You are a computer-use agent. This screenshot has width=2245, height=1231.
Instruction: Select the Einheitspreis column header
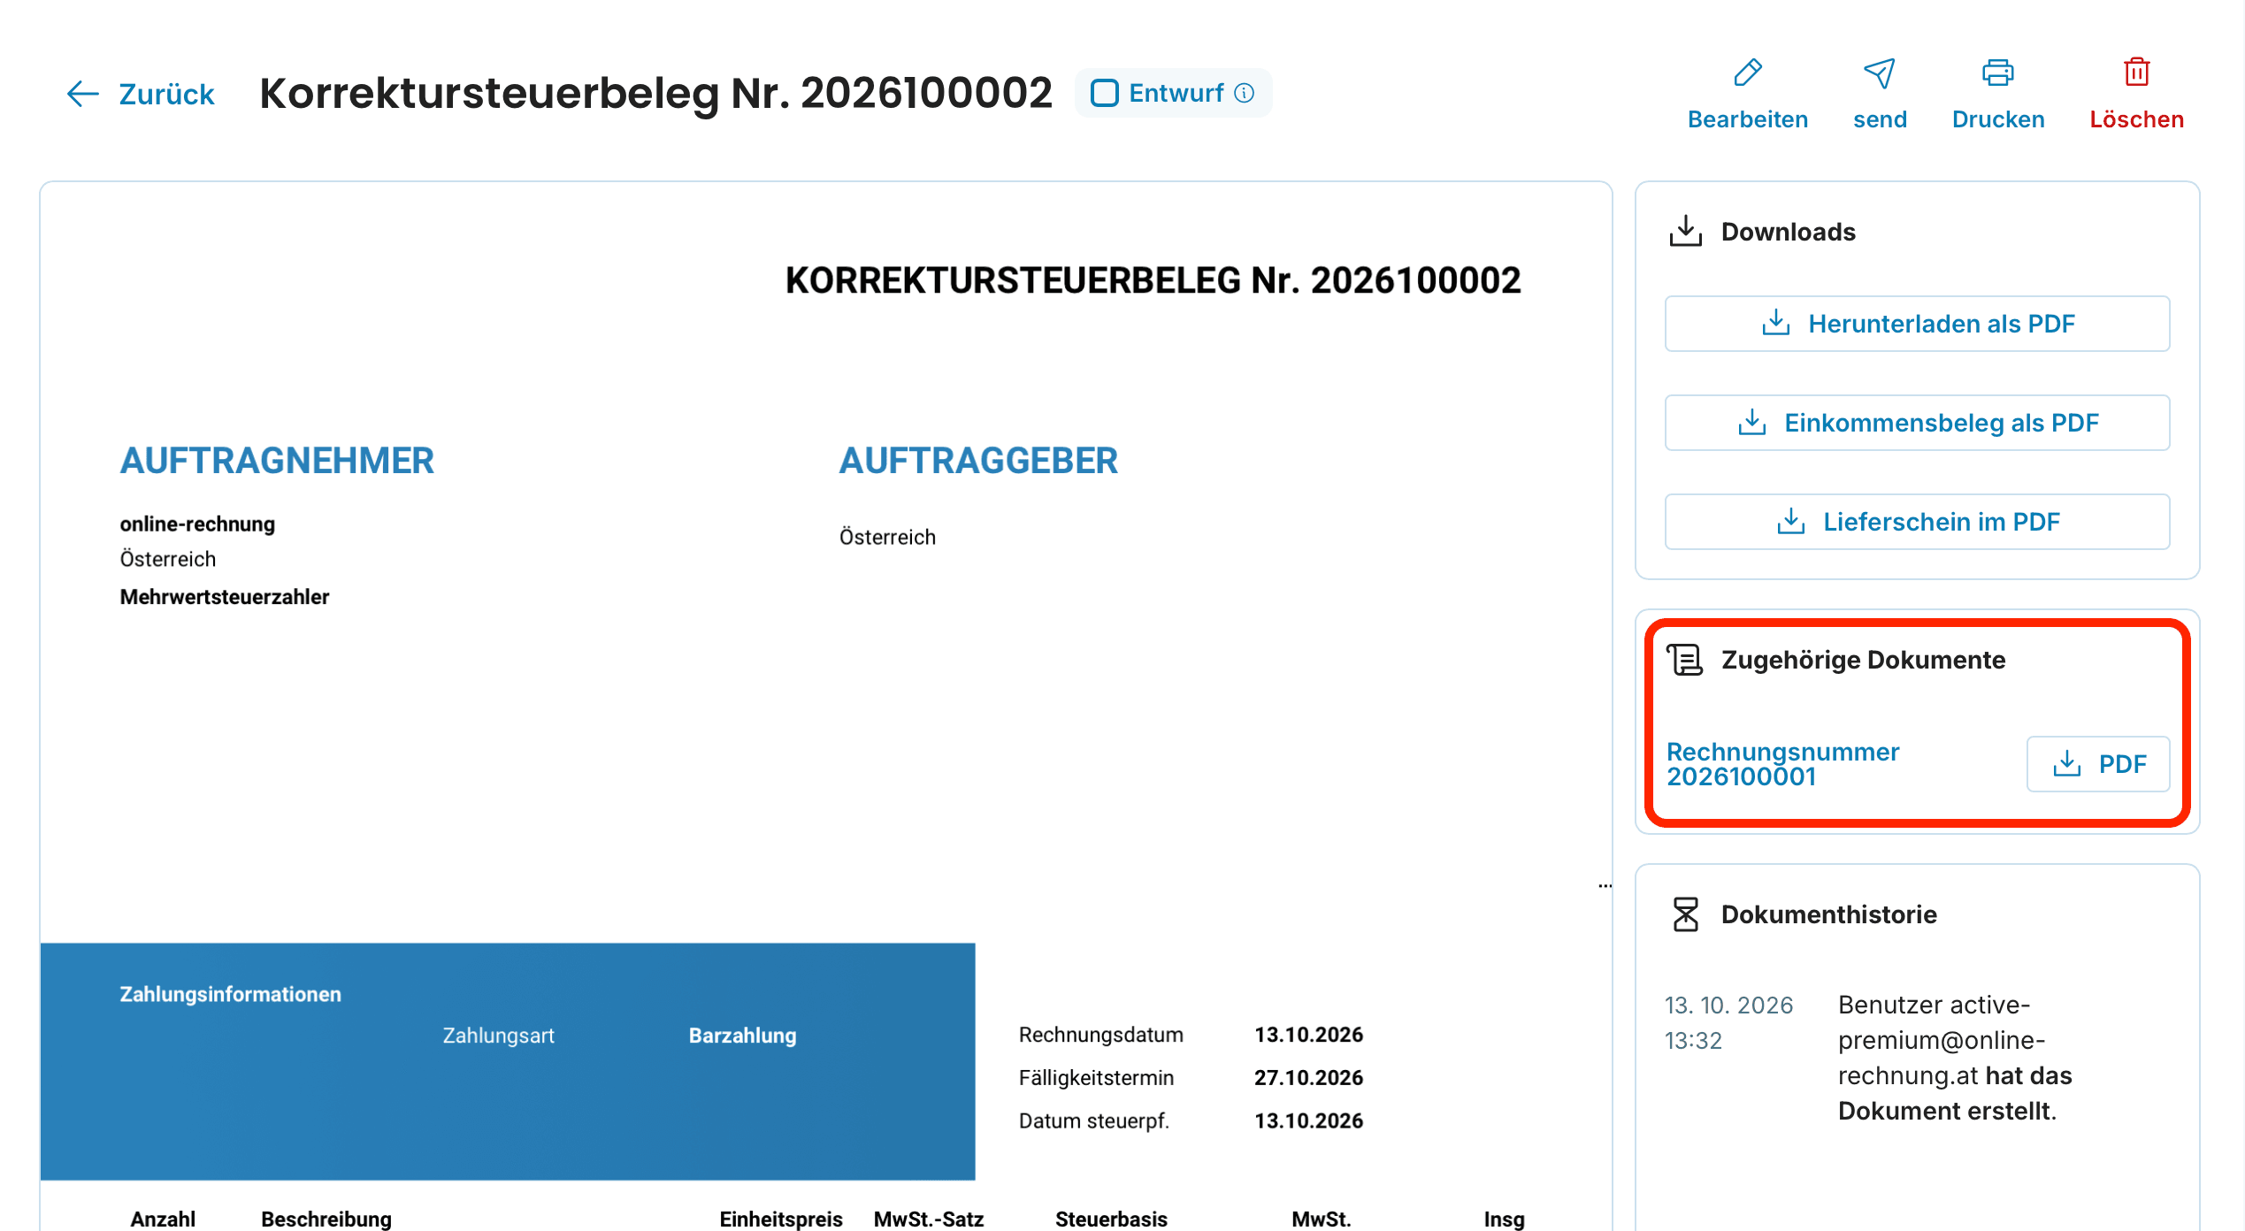point(781,1219)
